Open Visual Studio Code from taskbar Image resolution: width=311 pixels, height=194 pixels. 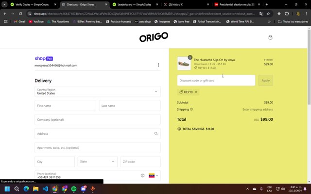45,189
